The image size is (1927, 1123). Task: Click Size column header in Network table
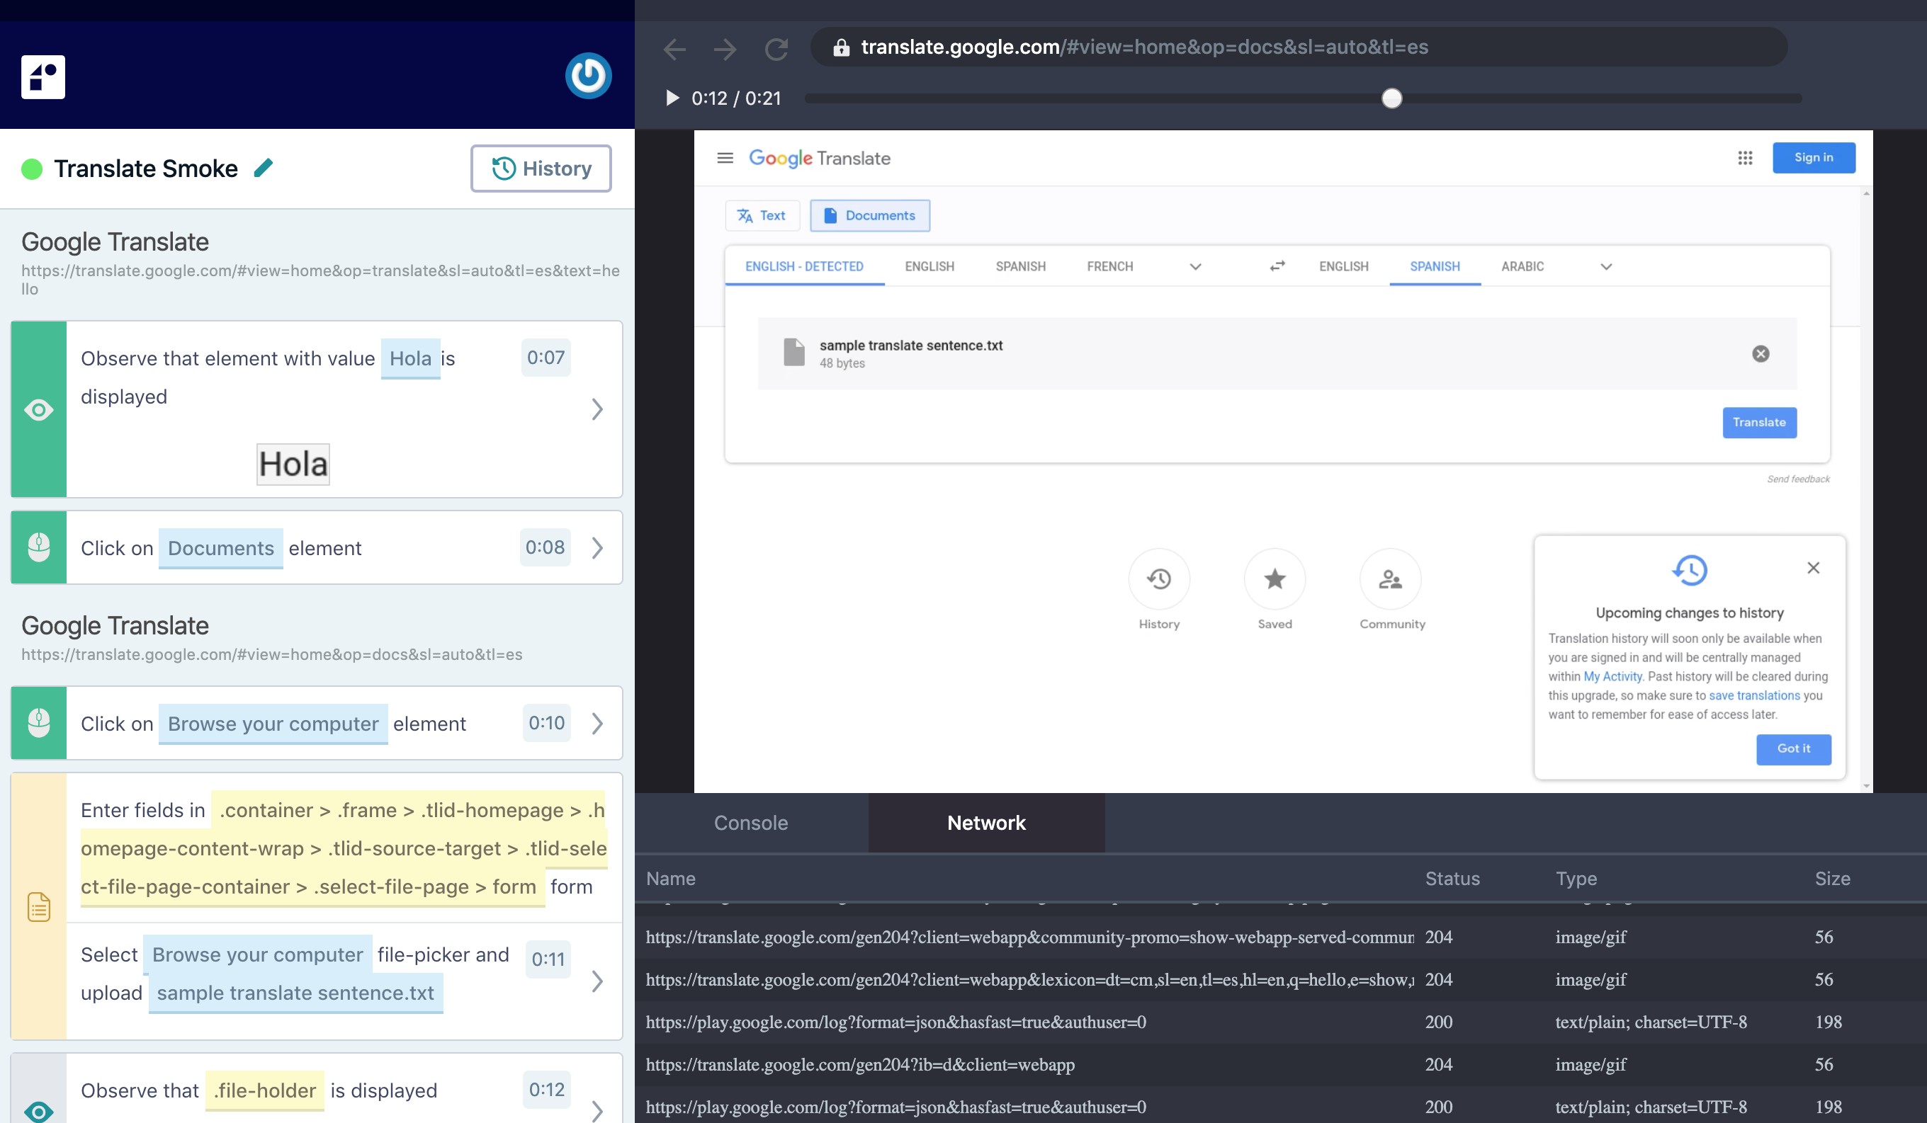click(x=1832, y=879)
